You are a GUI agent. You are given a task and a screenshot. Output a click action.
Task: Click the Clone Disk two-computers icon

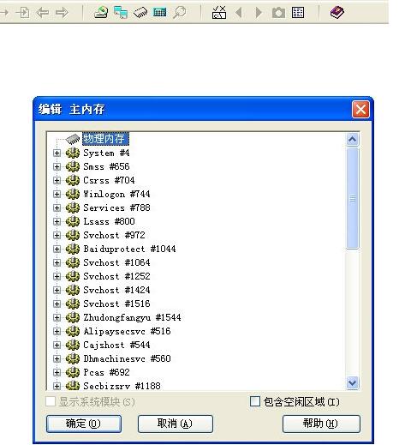121,13
